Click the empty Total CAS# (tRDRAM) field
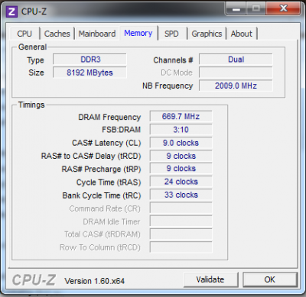The image size is (306, 297). [x=181, y=234]
